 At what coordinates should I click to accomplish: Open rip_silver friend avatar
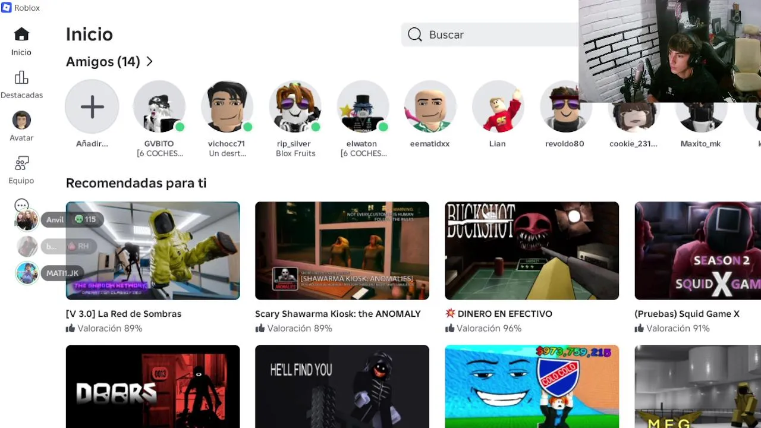click(x=294, y=107)
